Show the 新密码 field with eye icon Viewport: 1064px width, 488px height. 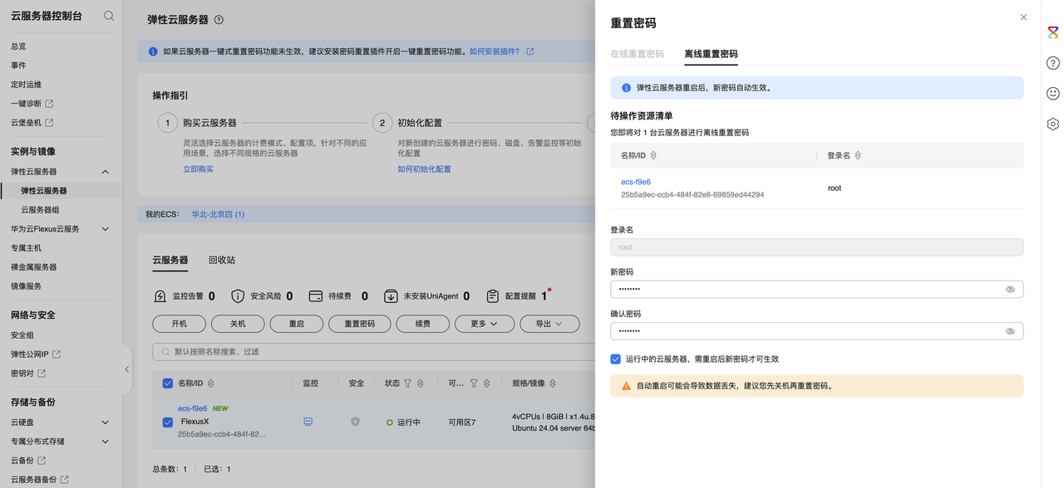[1010, 290]
